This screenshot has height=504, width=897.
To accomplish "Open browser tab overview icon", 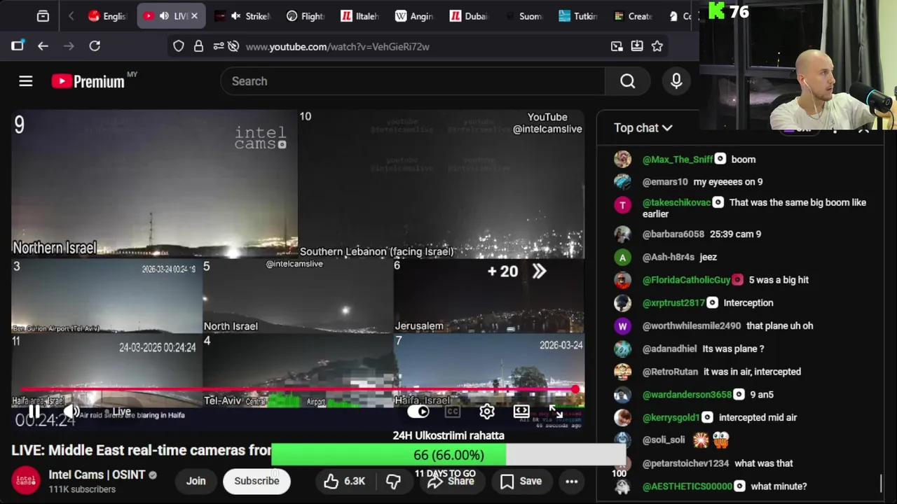I will [x=43, y=16].
